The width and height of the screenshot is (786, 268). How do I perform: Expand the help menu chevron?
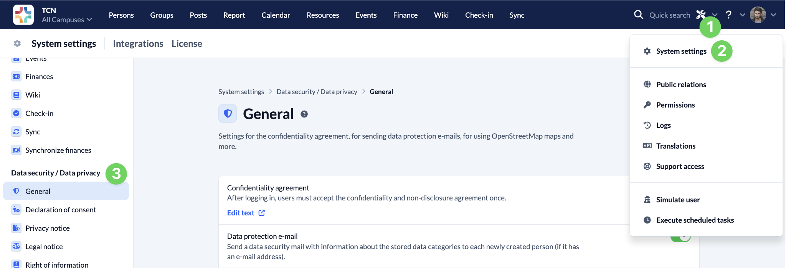pyautogui.click(x=742, y=15)
